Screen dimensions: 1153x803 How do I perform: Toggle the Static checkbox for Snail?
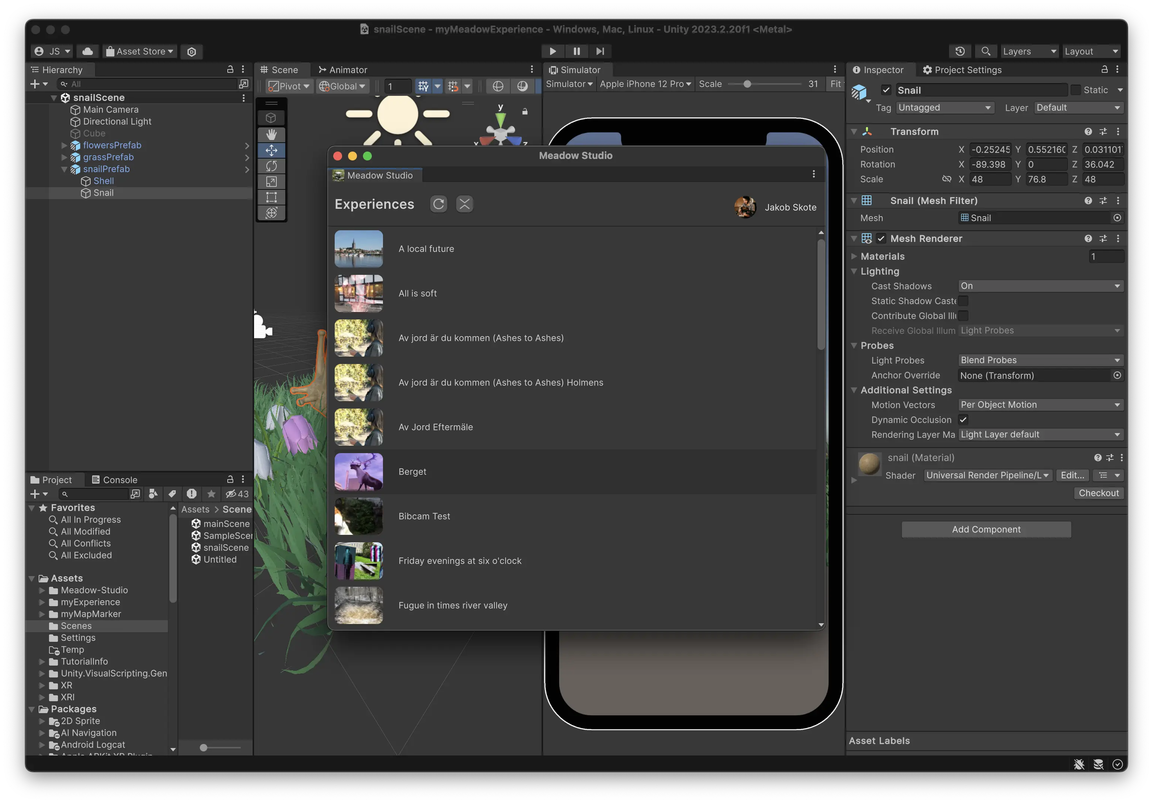(1076, 90)
